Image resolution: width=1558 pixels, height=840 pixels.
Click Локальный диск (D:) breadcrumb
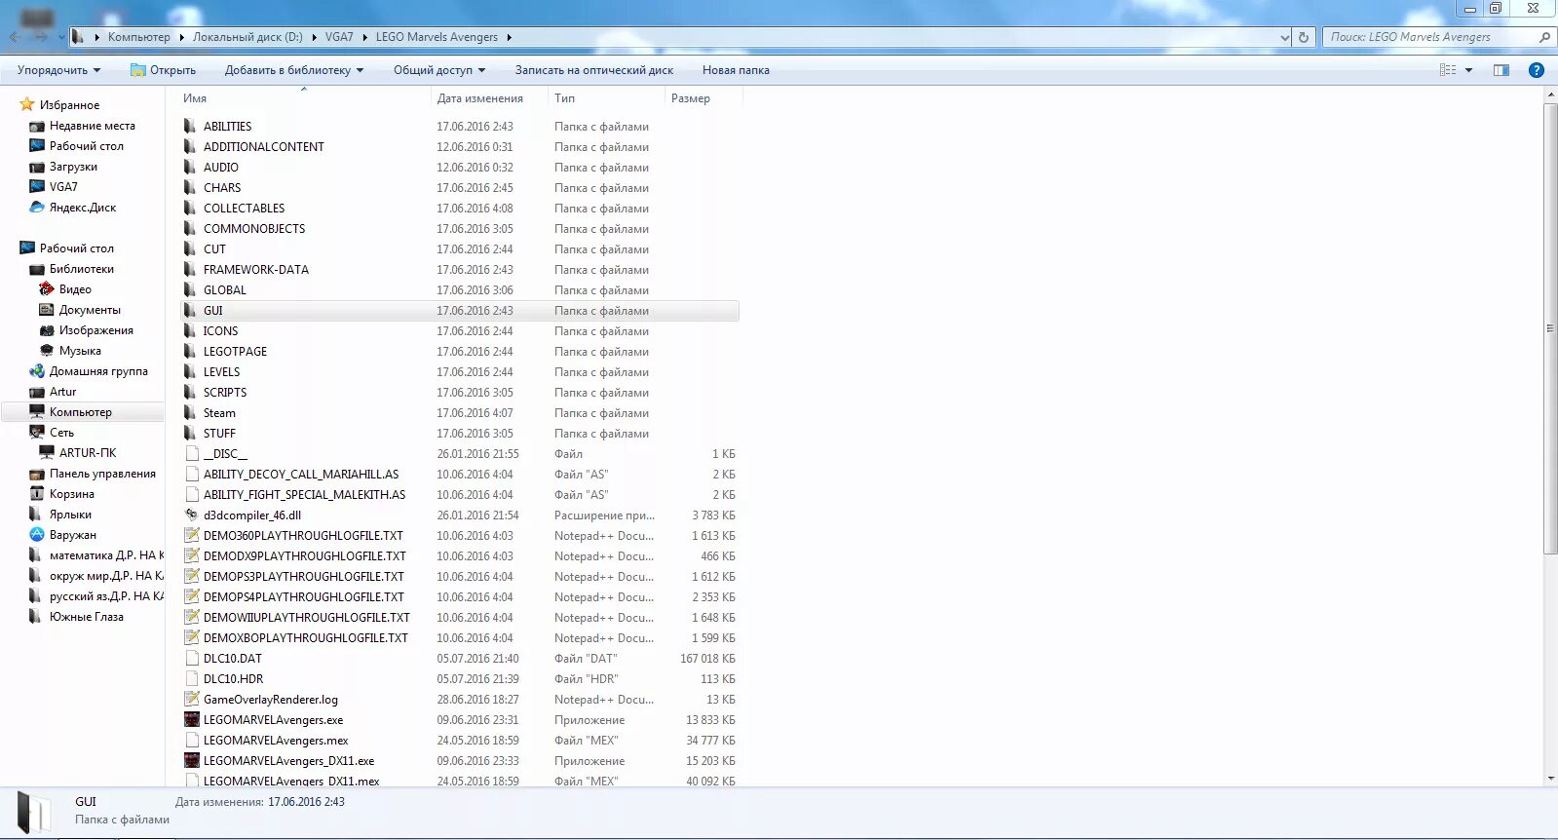click(x=247, y=37)
